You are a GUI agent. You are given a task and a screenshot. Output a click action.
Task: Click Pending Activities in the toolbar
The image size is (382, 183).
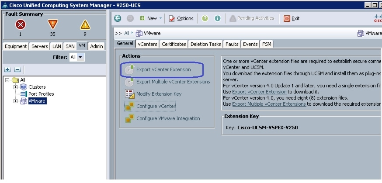coord(252,18)
